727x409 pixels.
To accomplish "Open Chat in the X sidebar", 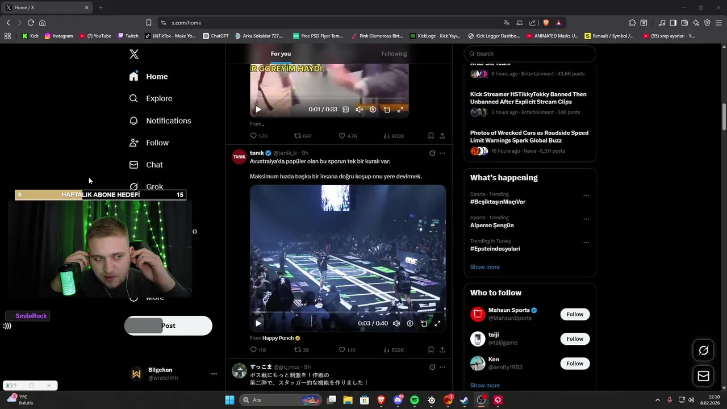I will tap(147, 165).
